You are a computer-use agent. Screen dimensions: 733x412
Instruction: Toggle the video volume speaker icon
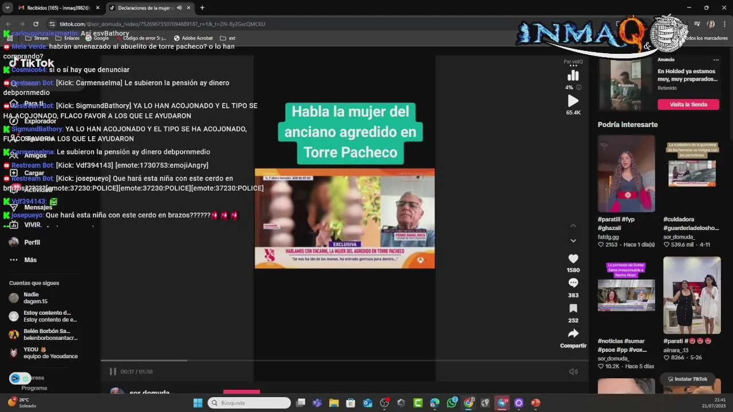(x=573, y=371)
